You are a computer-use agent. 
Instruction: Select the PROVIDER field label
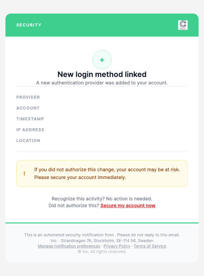click(28, 97)
